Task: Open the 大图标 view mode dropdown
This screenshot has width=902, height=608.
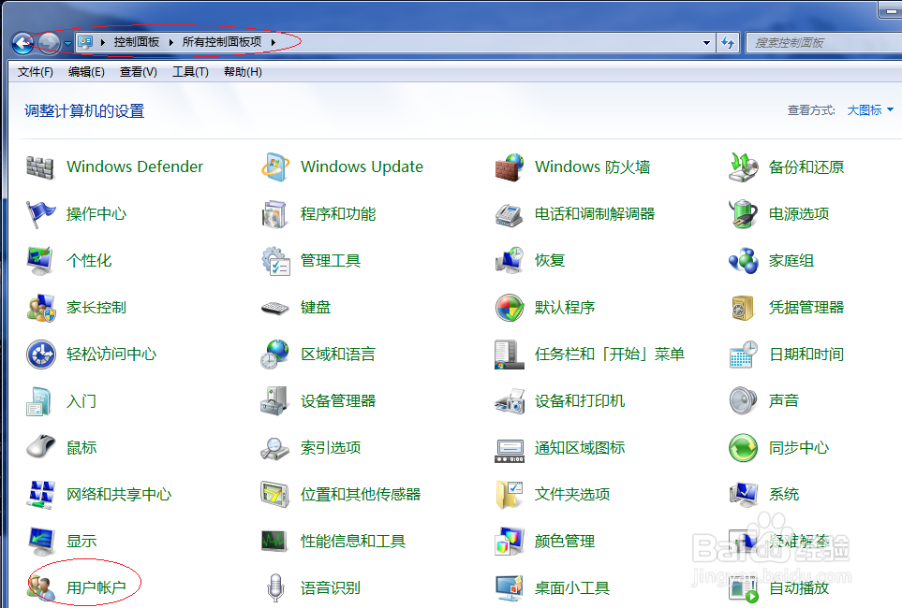Action: (870, 110)
